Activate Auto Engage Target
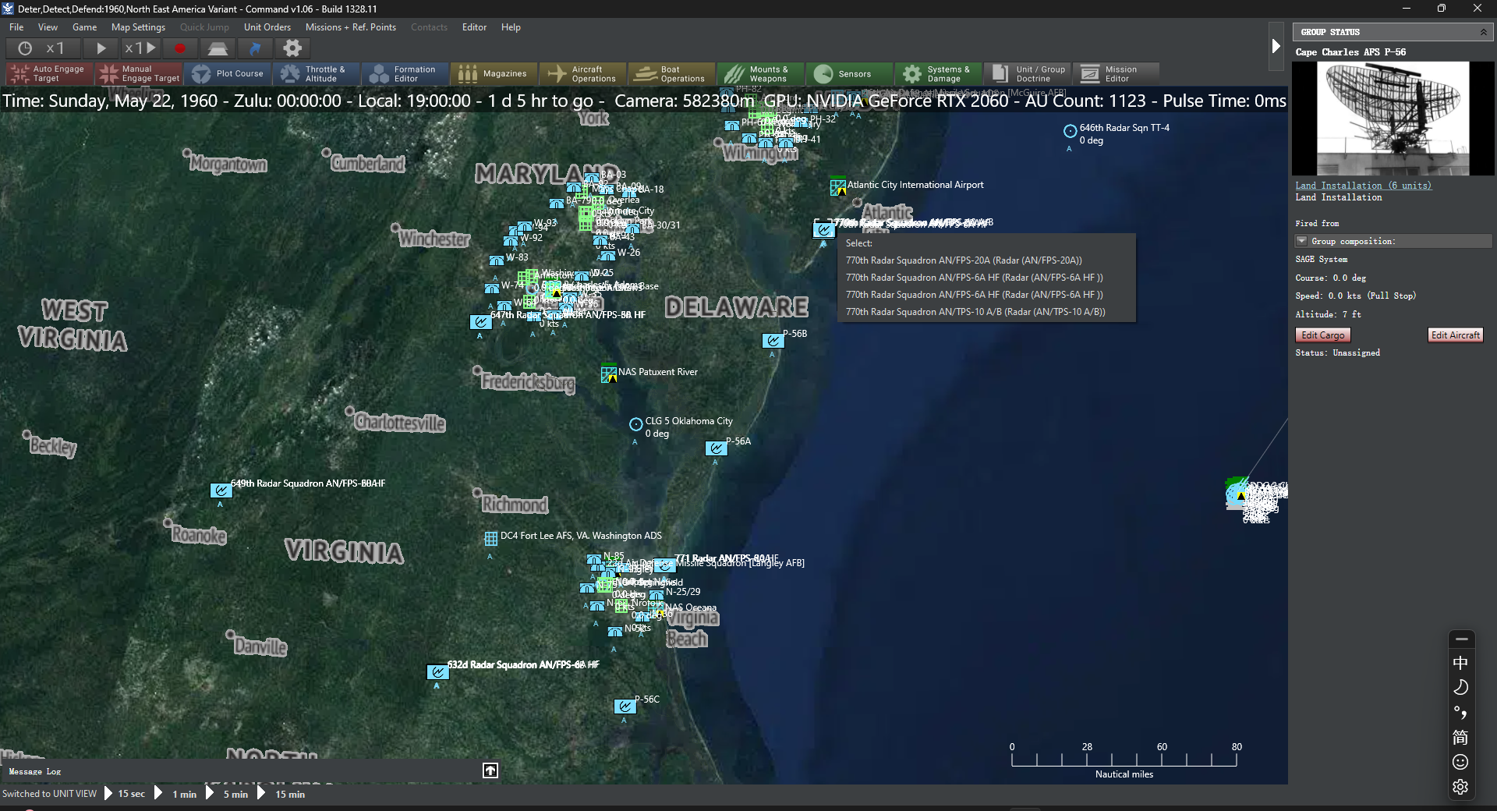The height and width of the screenshot is (811, 1497). click(x=50, y=73)
